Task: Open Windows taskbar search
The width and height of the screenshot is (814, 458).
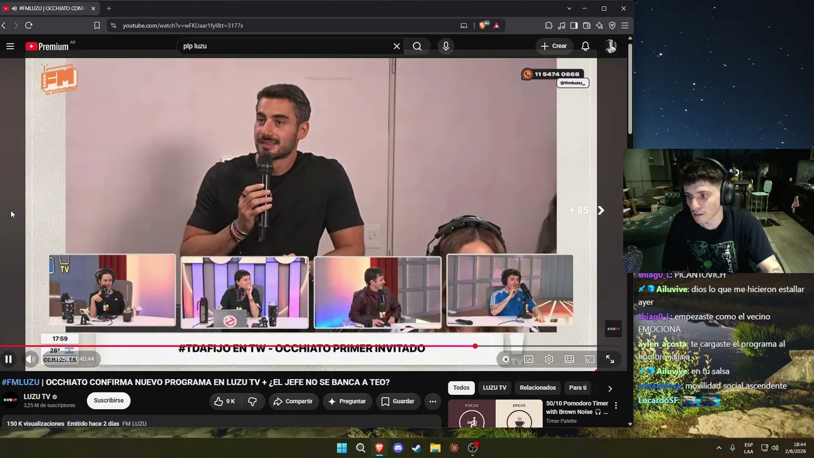Action: click(x=361, y=448)
